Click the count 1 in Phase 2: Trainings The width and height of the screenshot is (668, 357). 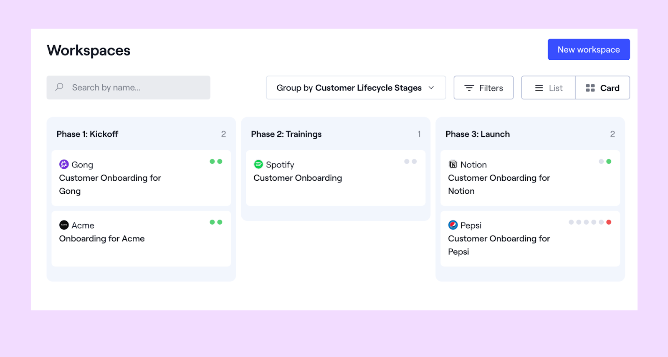coord(419,134)
